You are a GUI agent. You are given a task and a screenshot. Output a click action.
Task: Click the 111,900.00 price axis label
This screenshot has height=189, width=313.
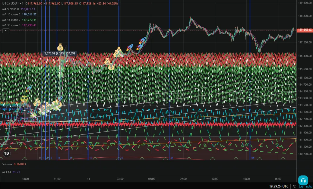[305, 133]
